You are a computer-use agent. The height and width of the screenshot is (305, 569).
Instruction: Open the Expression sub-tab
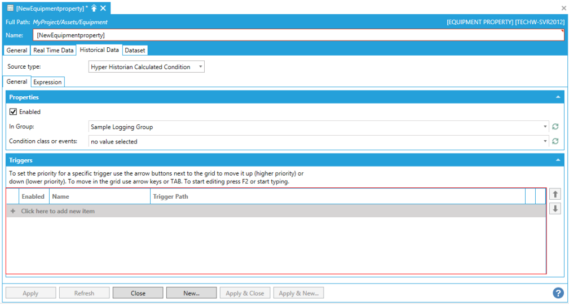[x=48, y=82]
